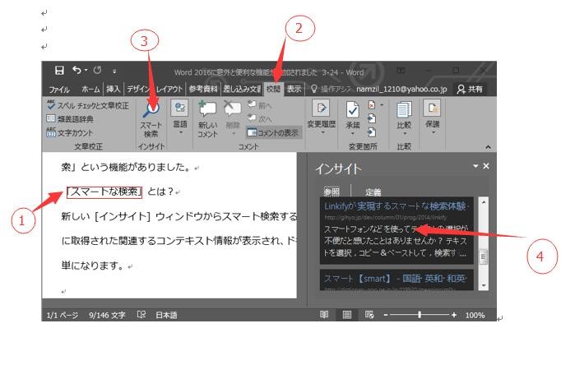This screenshot has height=388, width=561.
Task: Click the インサイト scrollbar down arrow
Action: (484, 285)
